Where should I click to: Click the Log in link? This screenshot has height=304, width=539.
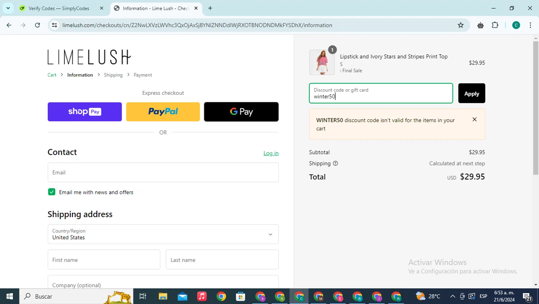271,153
